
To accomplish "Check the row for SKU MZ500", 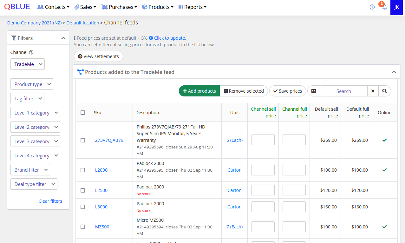I will pos(83,227).
